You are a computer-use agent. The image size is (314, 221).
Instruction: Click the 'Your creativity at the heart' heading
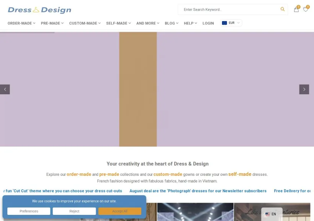[x=157, y=164]
